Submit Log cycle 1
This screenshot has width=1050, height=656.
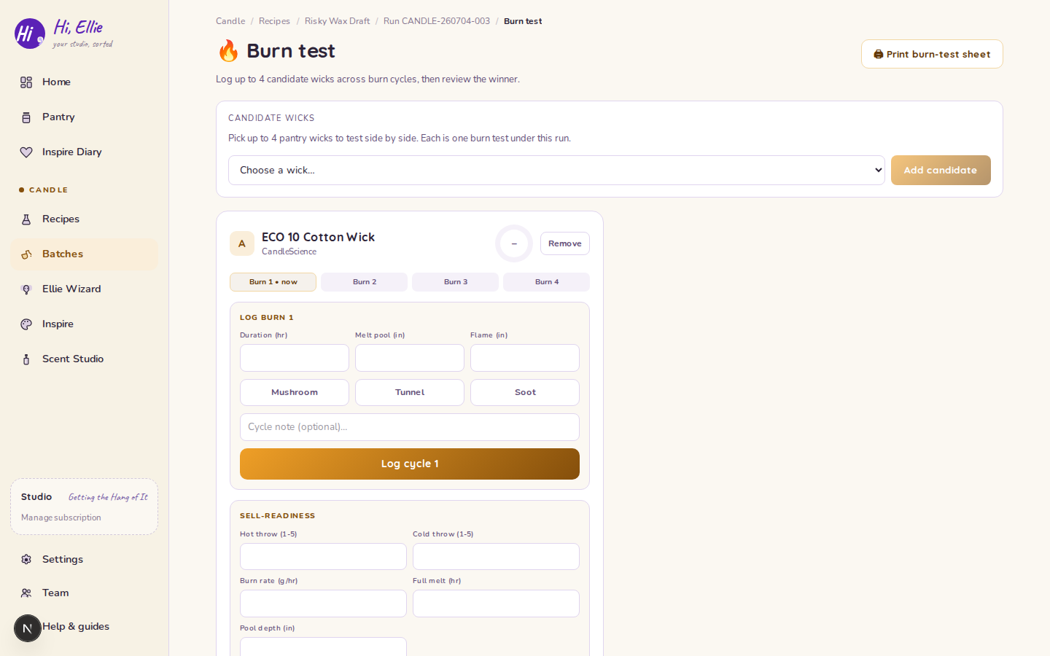pos(410,464)
